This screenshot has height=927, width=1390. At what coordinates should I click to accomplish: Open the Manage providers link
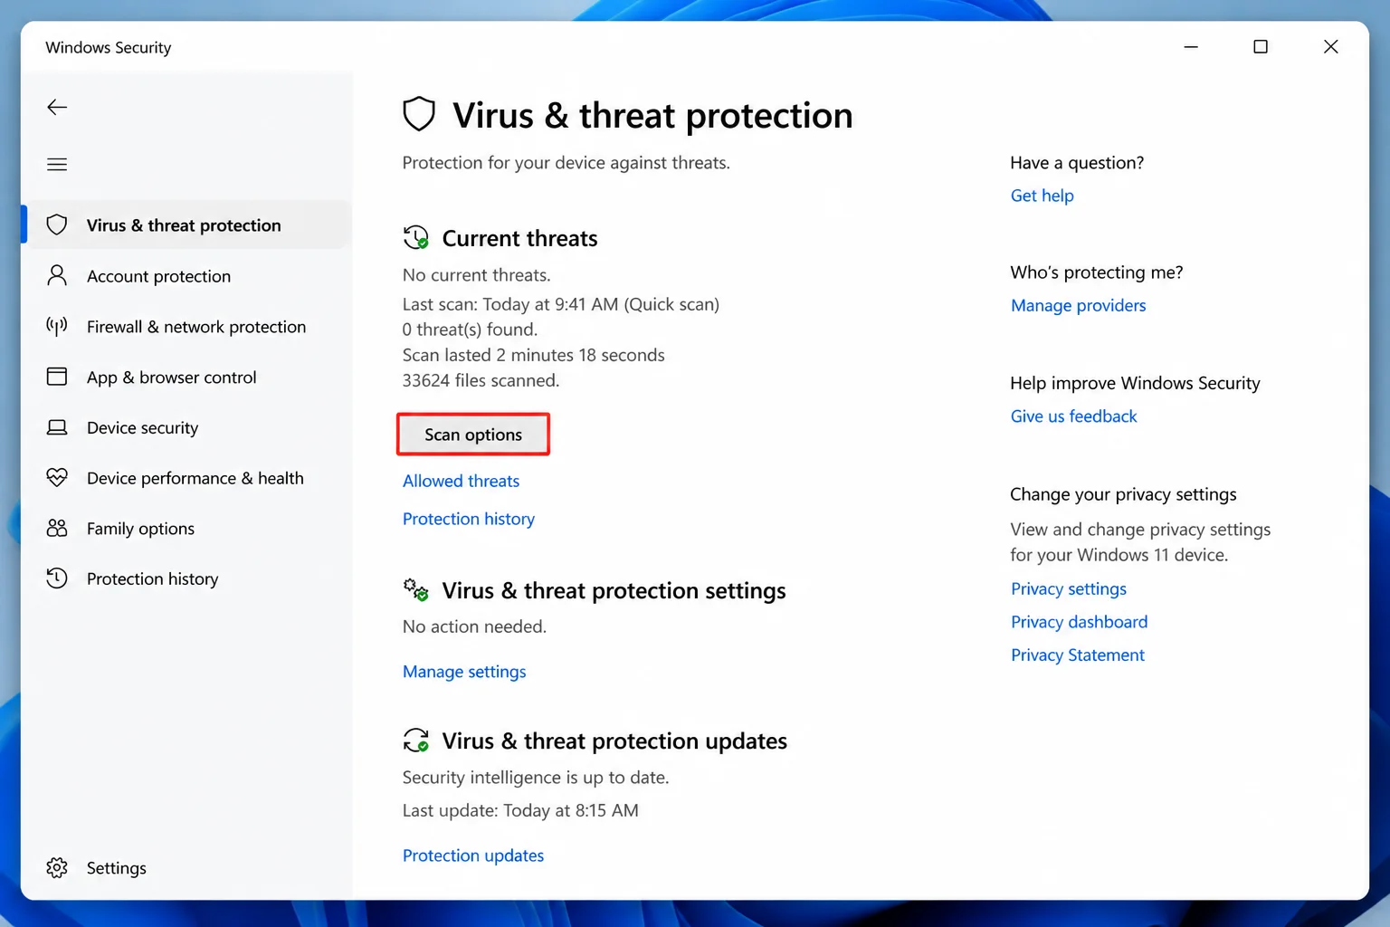1078,306
